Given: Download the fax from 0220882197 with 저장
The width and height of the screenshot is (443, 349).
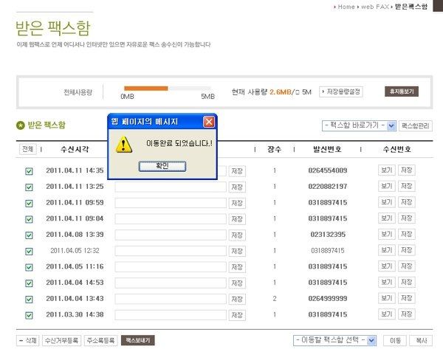Looking at the screenshot, I should click(x=407, y=187).
